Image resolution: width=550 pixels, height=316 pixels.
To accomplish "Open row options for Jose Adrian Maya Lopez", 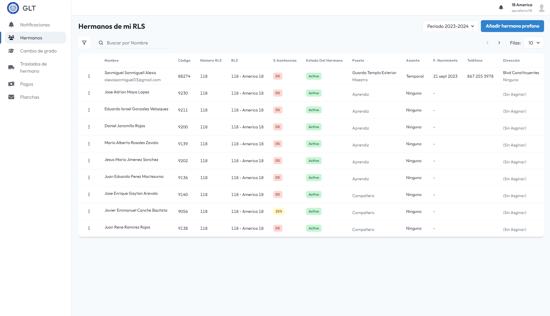I will point(89,93).
